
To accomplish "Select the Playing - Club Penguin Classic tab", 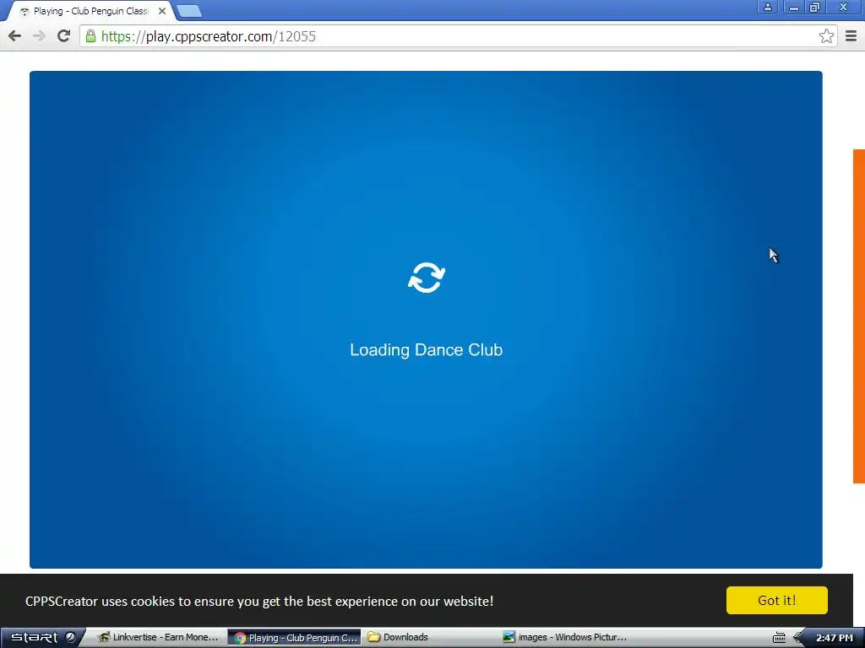I will point(91,11).
